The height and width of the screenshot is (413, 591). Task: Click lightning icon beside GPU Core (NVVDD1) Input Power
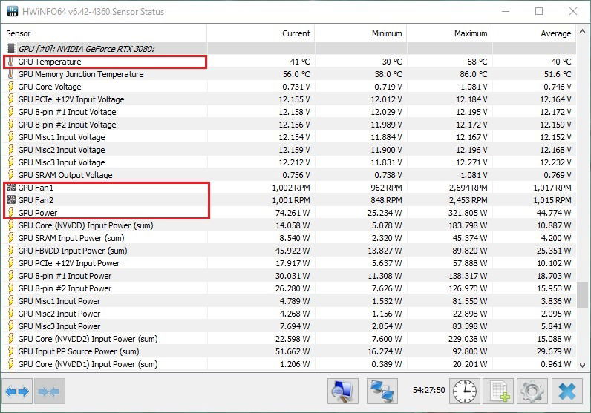pos(11,363)
